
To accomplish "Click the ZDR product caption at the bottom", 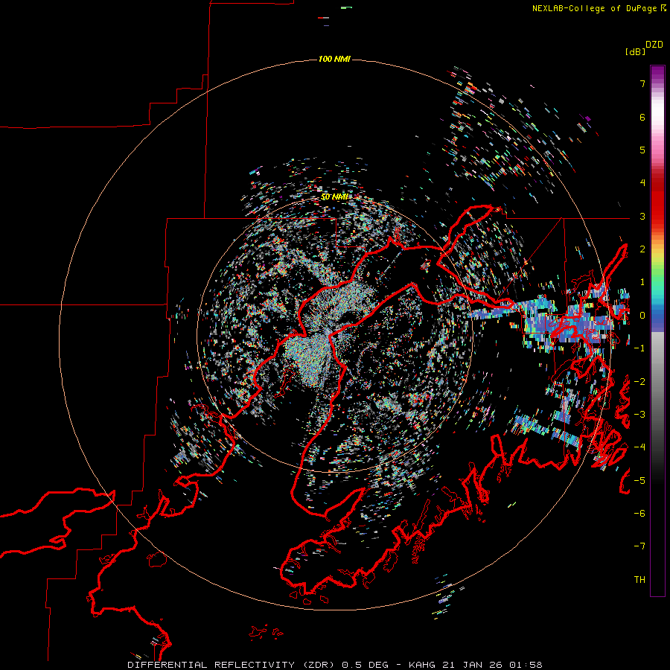I will [x=335, y=665].
